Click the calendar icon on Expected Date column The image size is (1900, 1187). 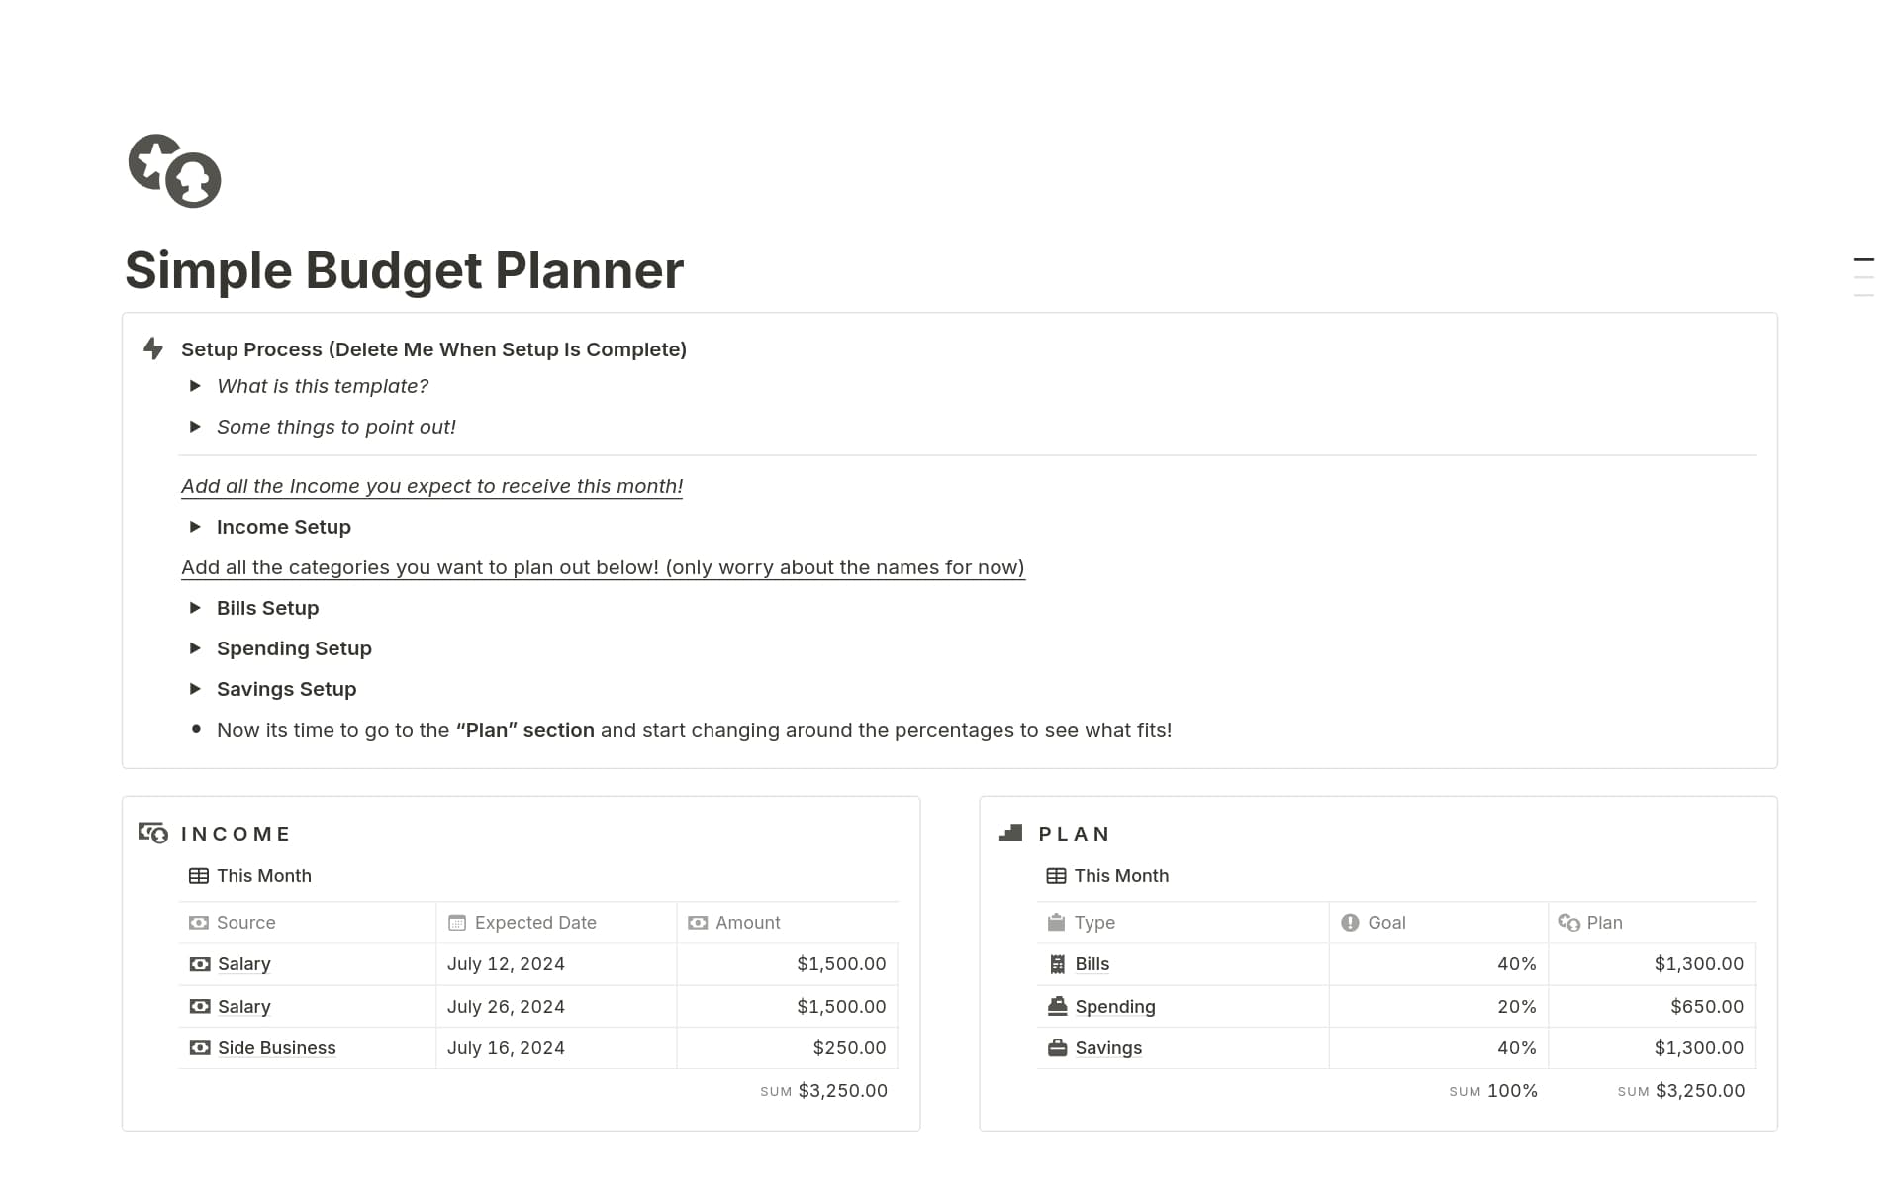click(456, 922)
